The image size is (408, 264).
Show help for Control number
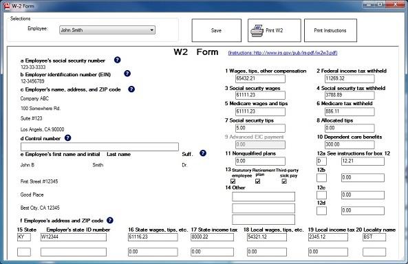(x=67, y=138)
